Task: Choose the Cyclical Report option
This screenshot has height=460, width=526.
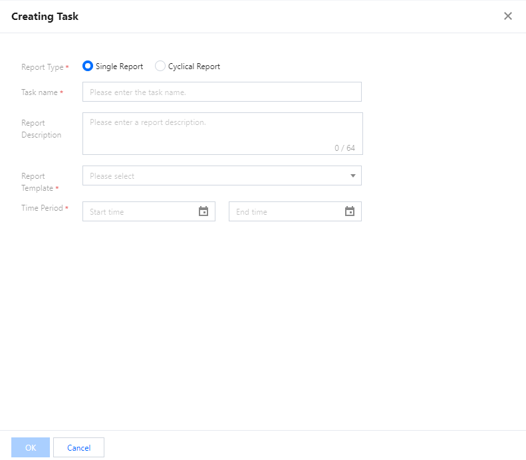Action: (160, 66)
